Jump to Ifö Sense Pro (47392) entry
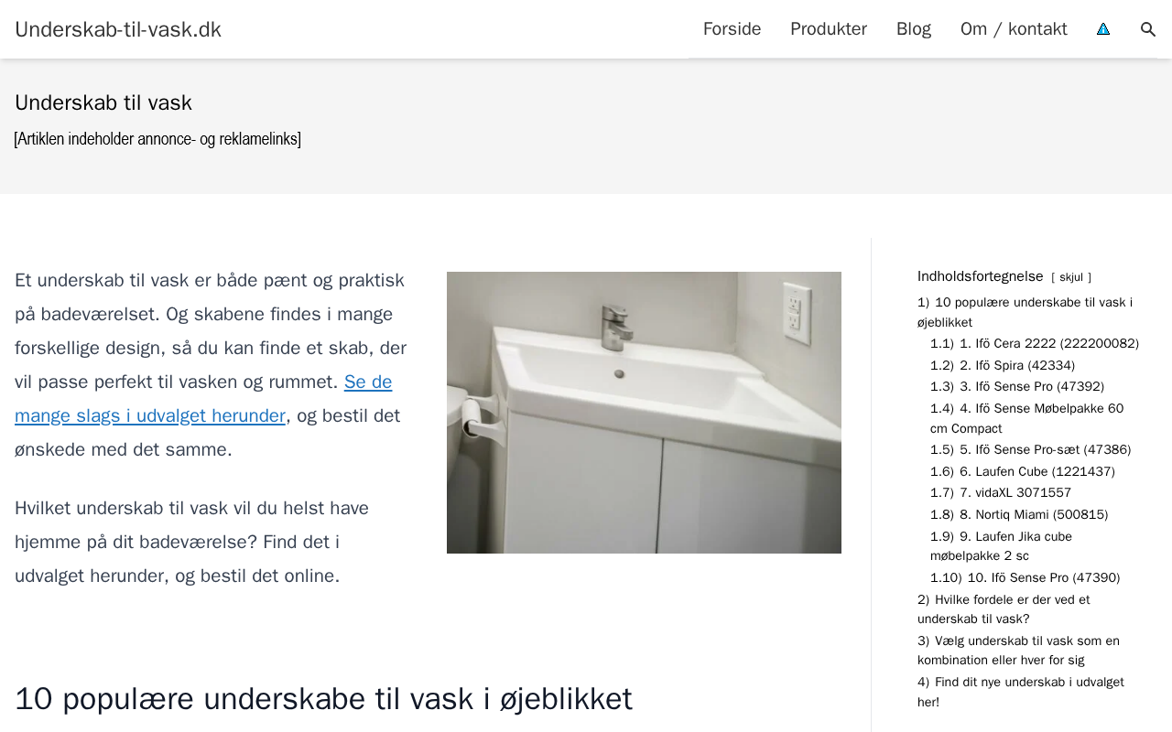The image size is (1172, 732). 1017,387
